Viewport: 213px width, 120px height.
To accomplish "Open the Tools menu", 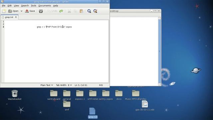I will [33, 6].
